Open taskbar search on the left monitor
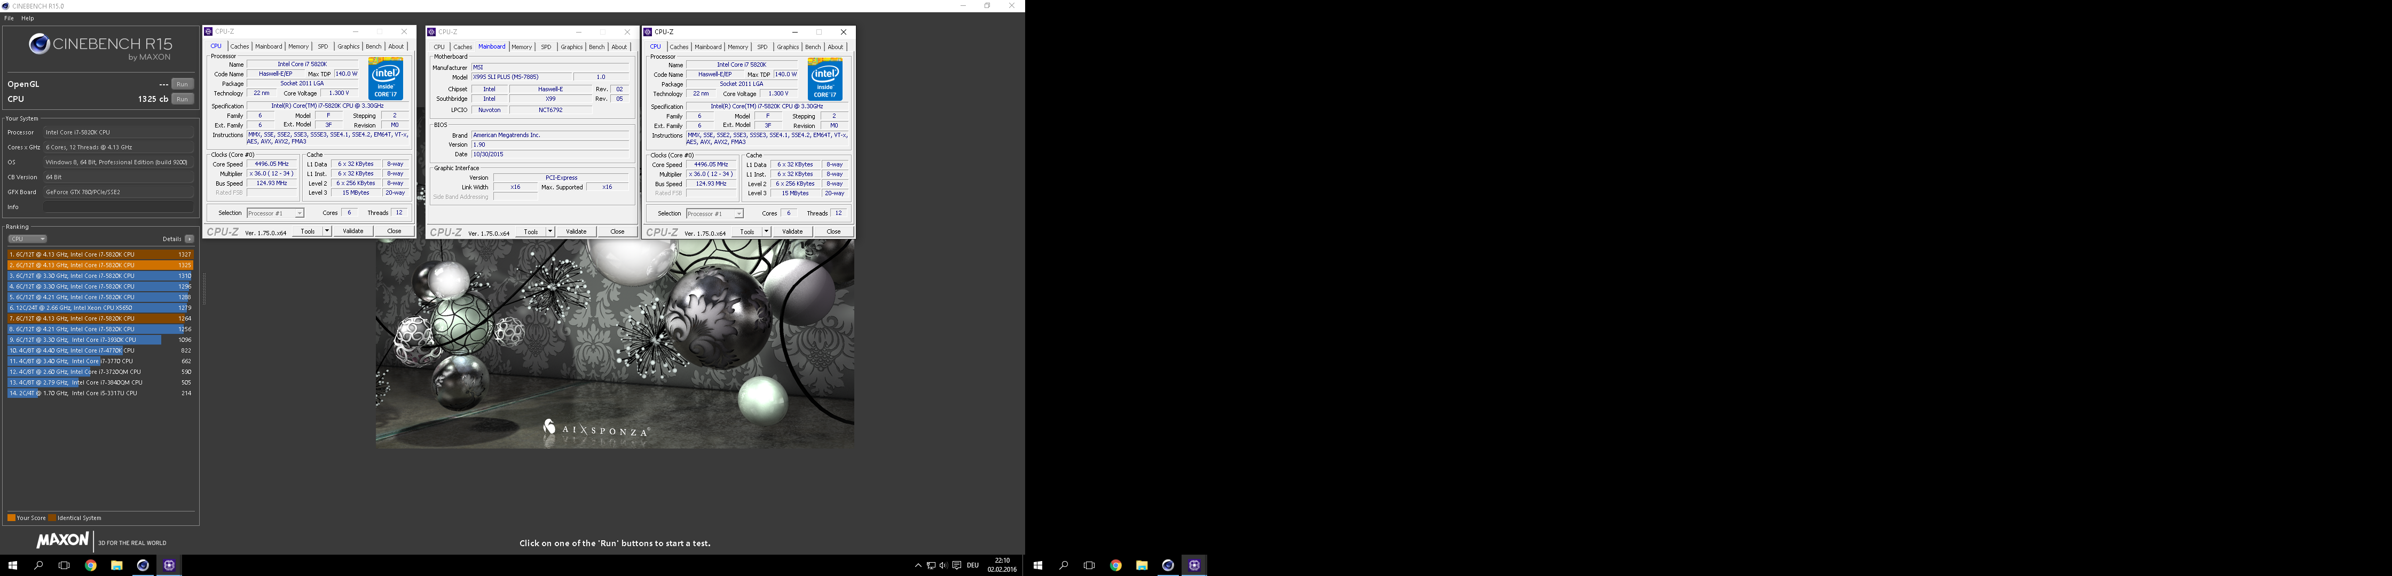Image resolution: width=2392 pixels, height=576 pixels. coord(39,565)
